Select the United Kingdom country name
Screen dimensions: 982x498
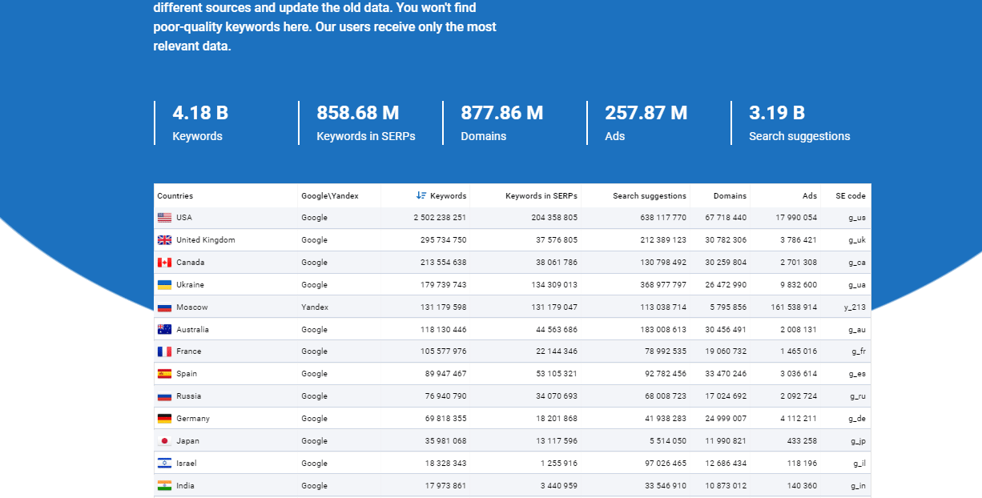point(206,240)
